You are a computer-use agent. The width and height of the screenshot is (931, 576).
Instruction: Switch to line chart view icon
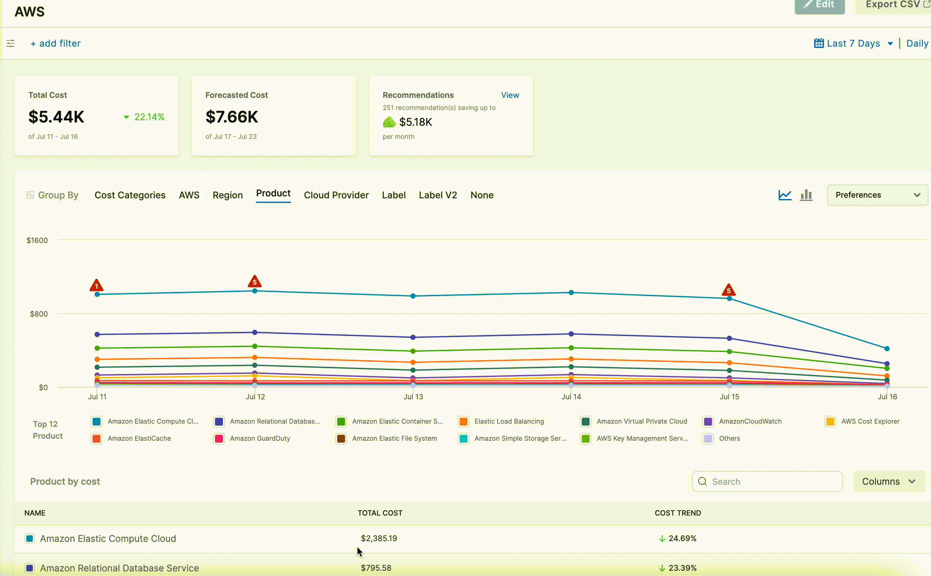pos(785,195)
